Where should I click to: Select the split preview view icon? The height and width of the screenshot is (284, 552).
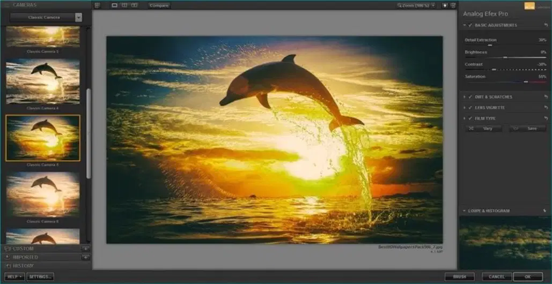click(124, 5)
